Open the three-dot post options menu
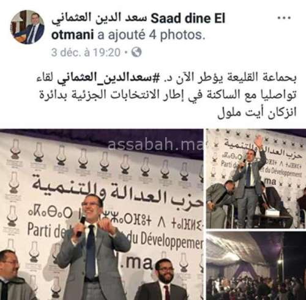 284,18
